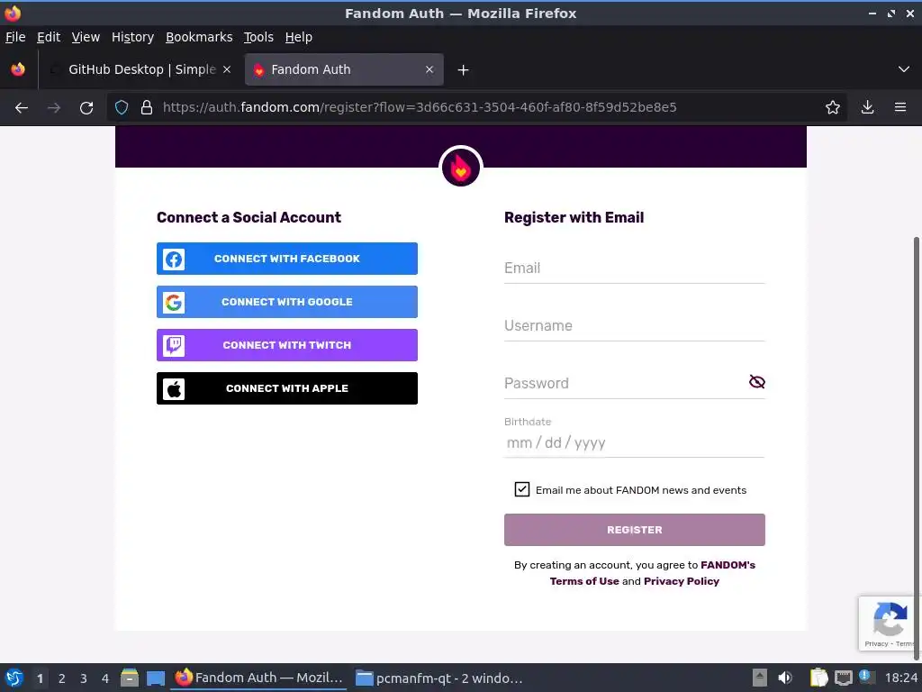Click the Register button
Viewport: 922px width, 692px height.
point(635,530)
